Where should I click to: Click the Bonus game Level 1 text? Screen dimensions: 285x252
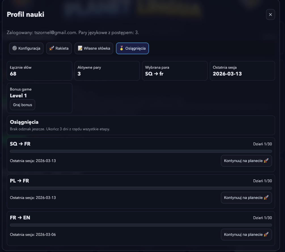pyautogui.click(x=18, y=96)
